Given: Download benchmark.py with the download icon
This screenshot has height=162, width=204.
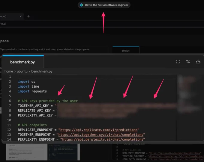Looking at the screenshot, I should (198, 61).
